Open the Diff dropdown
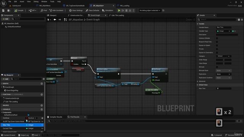 [x=32, y=10]
